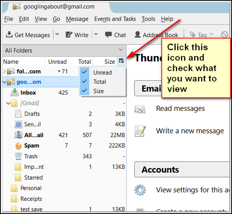The height and width of the screenshot is (214, 232).
Task: Sort folders by the Unread column header
Action: (x=56, y=61)
